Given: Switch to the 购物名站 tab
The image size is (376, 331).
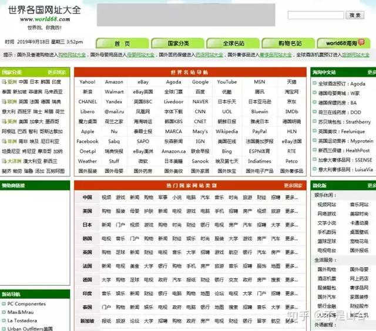Looking at the screenshot, I should [x=288, y=43].
